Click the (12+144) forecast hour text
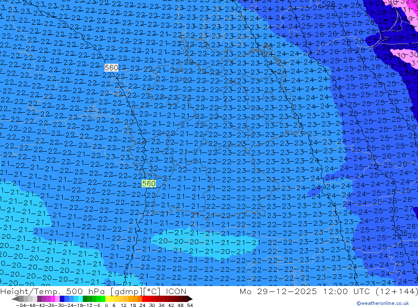 click(397, 291)
